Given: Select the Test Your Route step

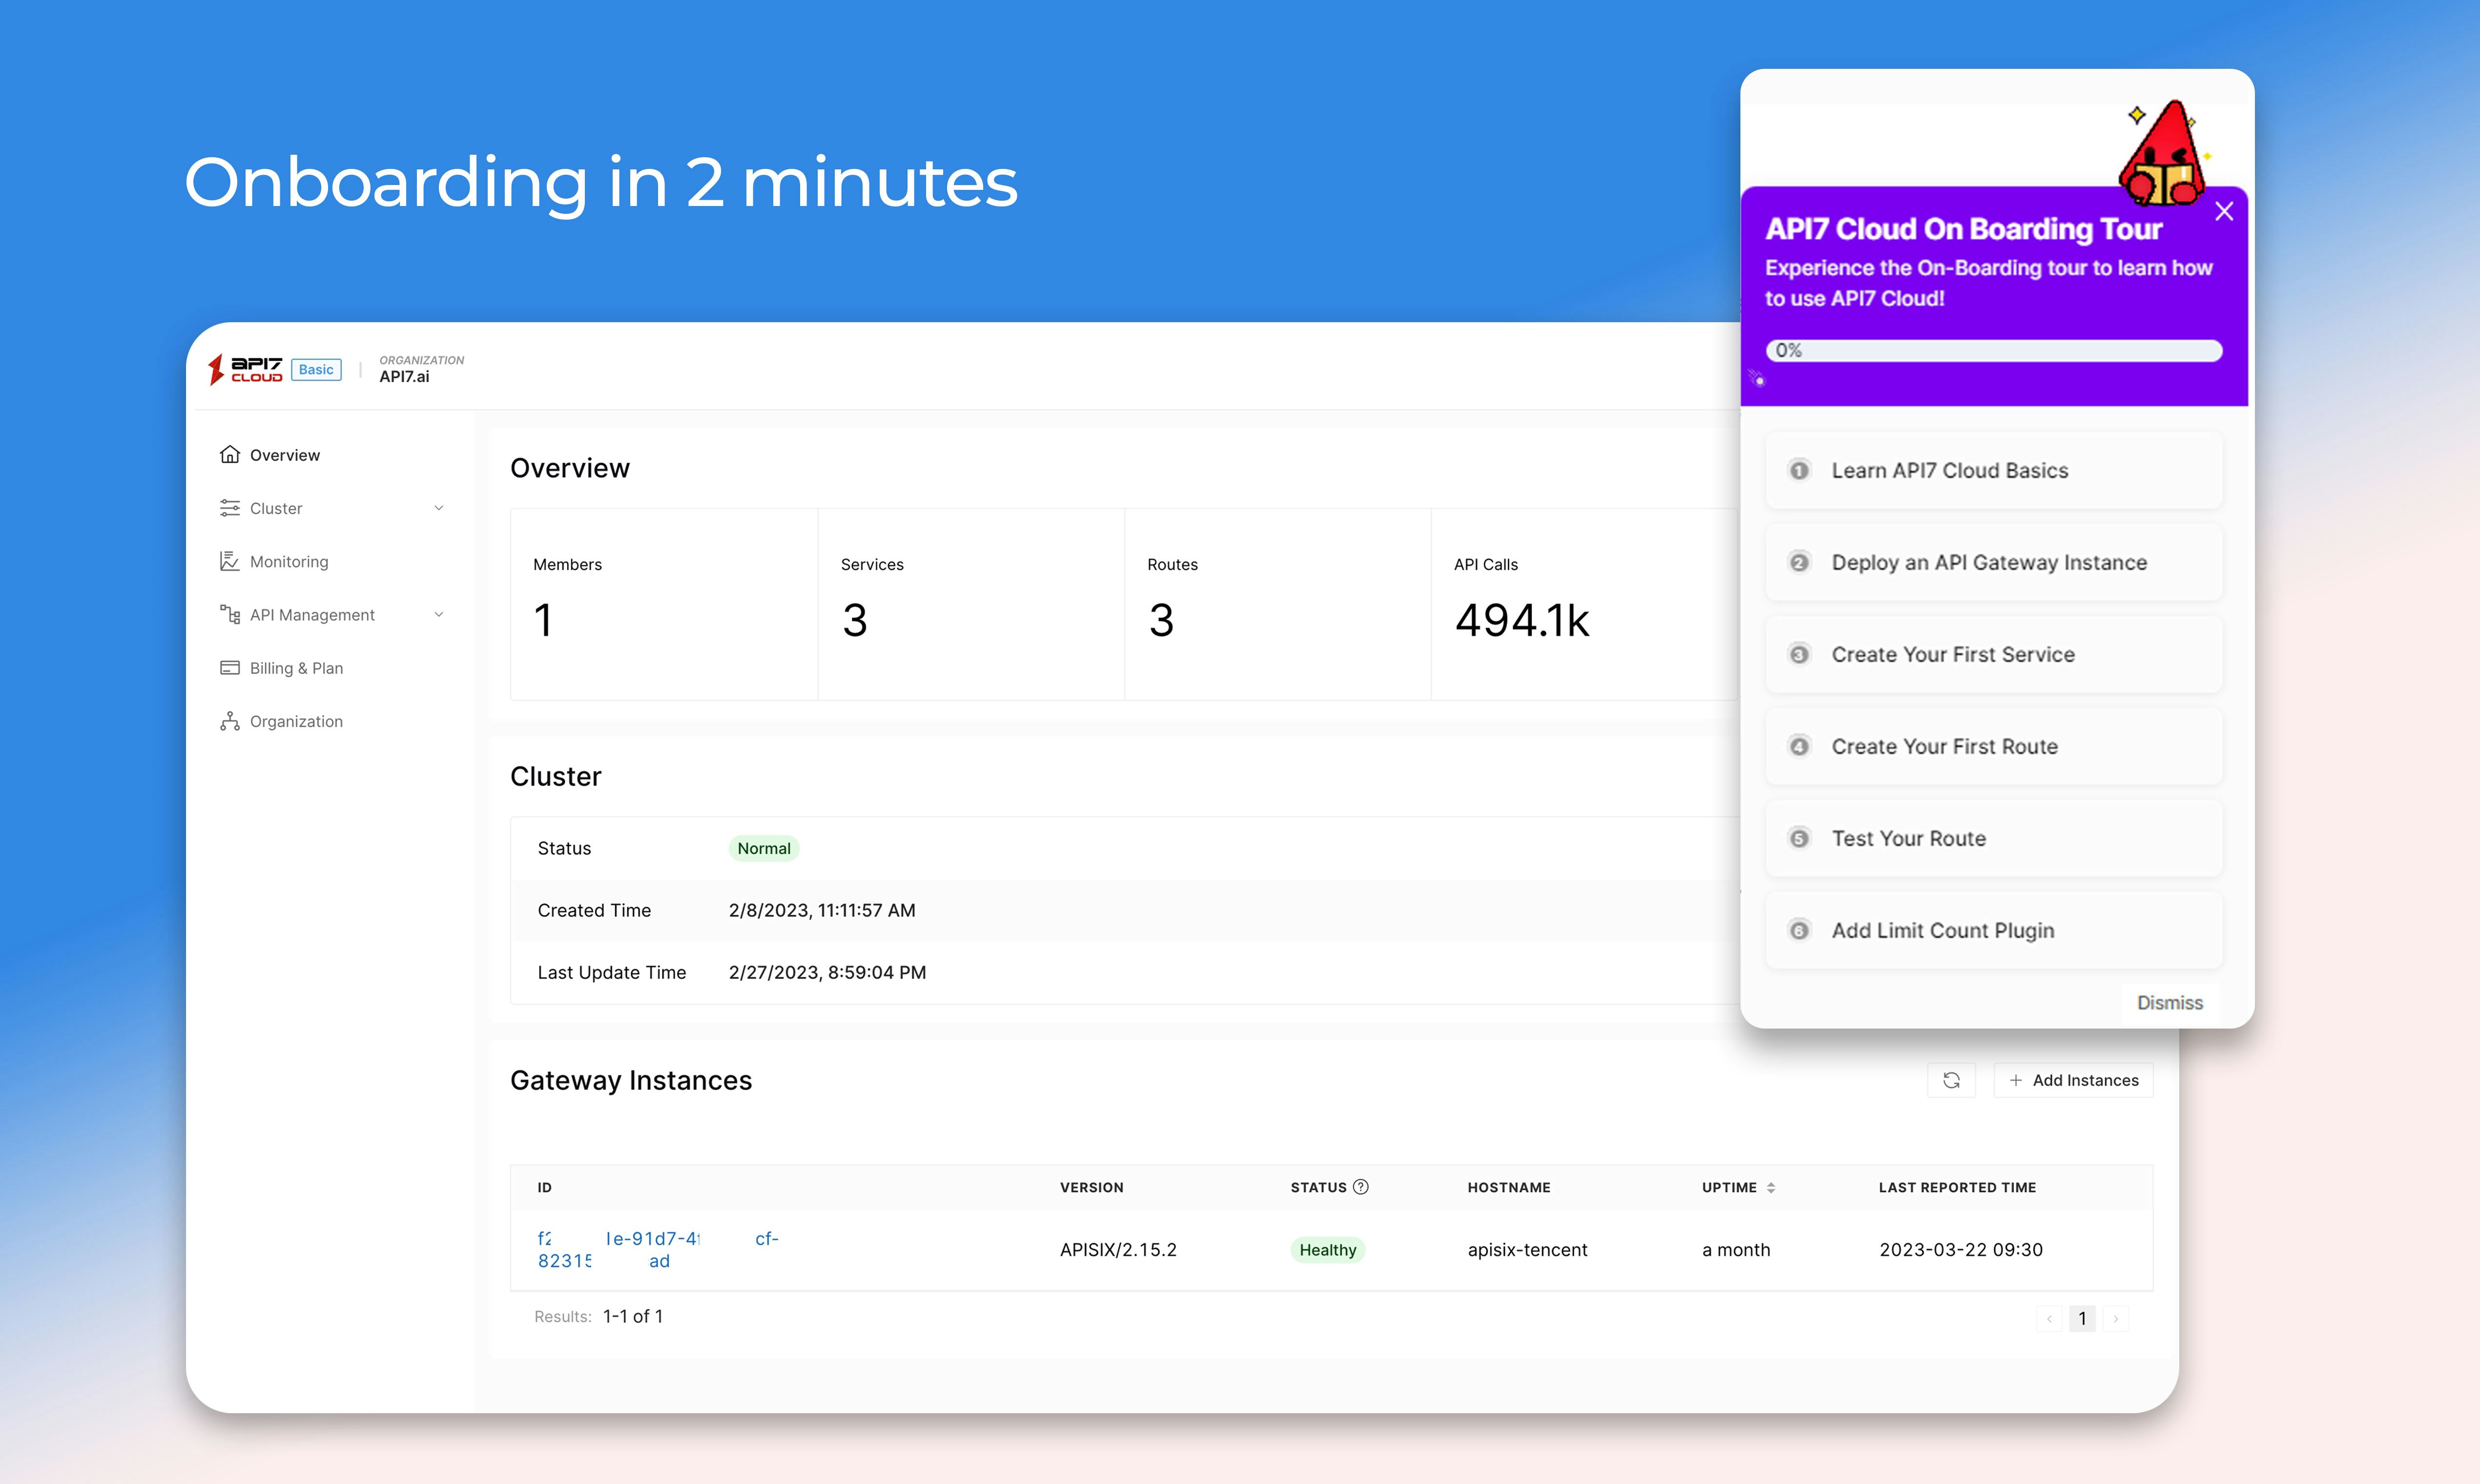Looking at the screenshot, I should click(x=1993, y=839).
